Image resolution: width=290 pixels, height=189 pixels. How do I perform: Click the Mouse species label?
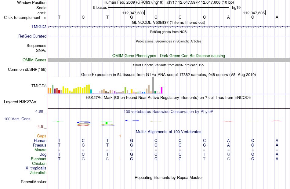coord(40,150)
